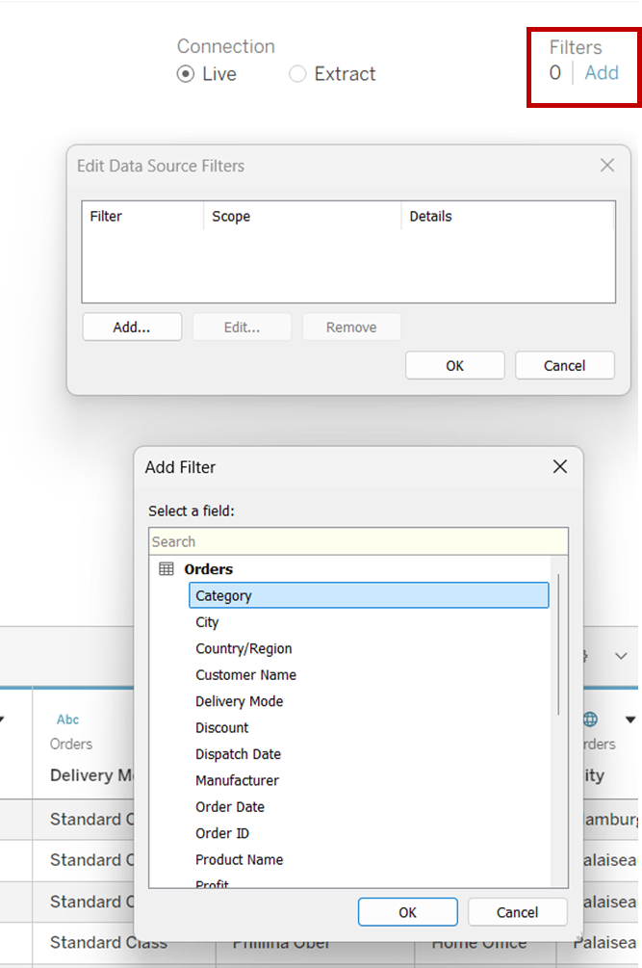Click the Edit... button in filters dialog
This screenshot has width=642, height=968.
242,327
